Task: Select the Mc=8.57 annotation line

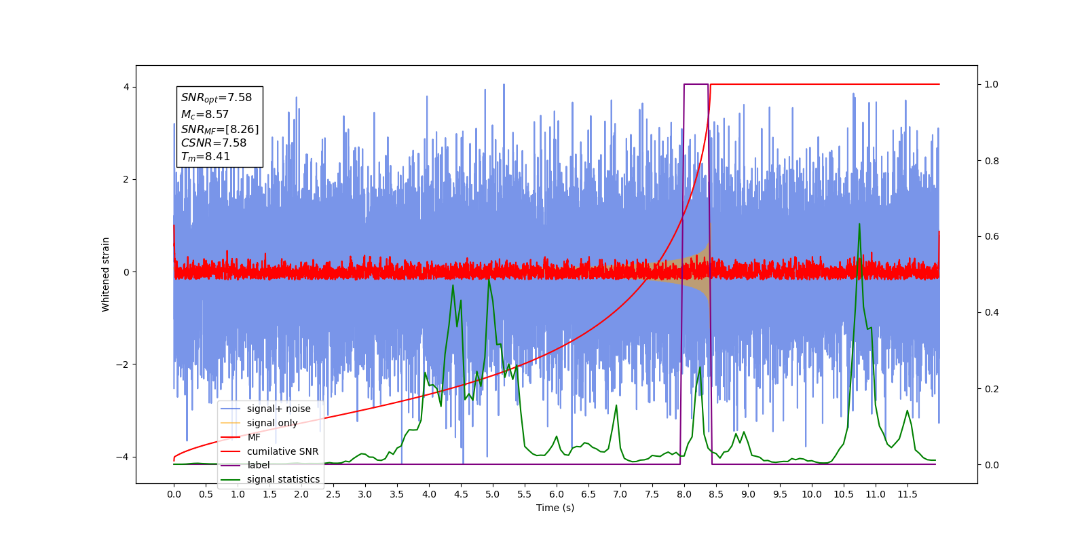Action: 205,115
